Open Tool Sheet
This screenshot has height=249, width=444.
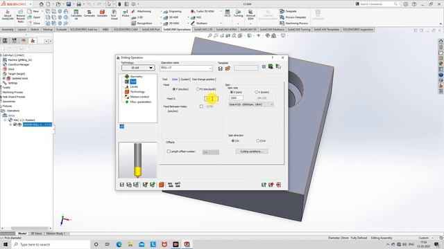(x=114, y=15)
